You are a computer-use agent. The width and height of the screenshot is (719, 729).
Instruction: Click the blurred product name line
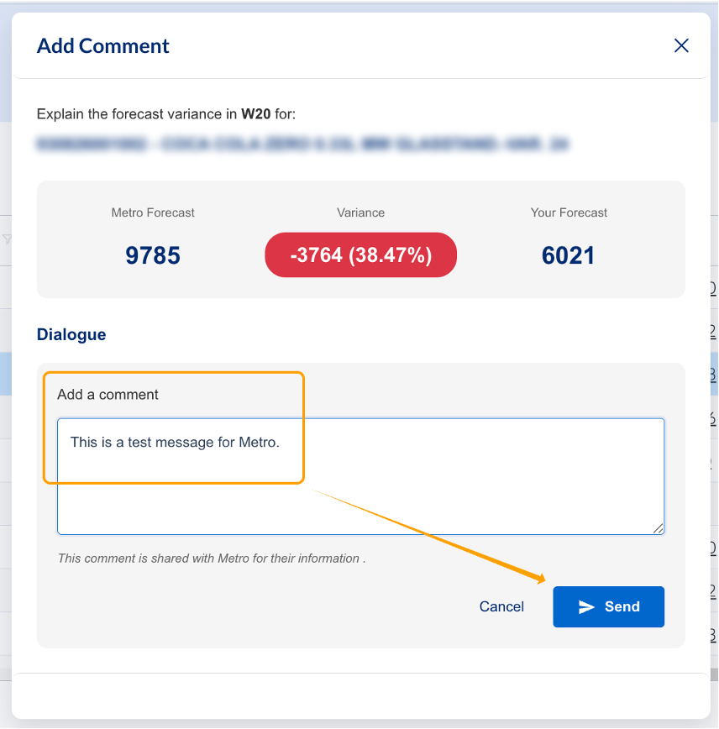click(x=302, y=144)
